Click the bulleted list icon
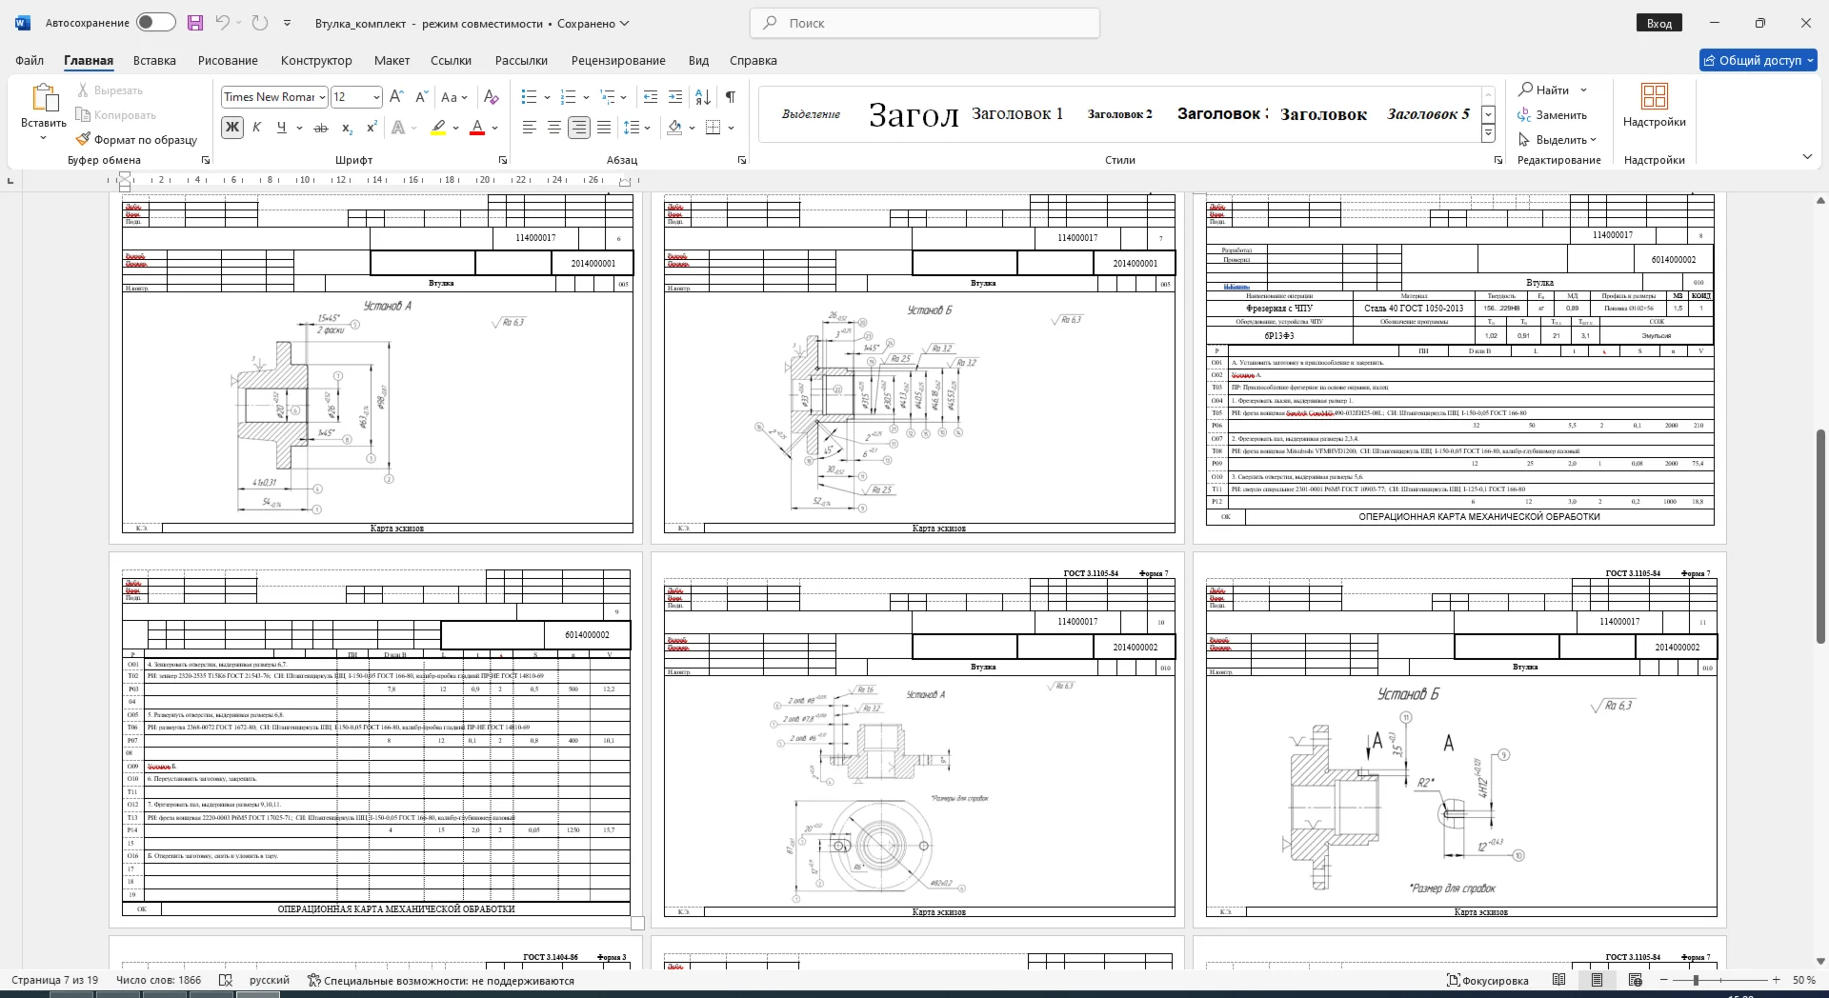 tap(530, 97)
